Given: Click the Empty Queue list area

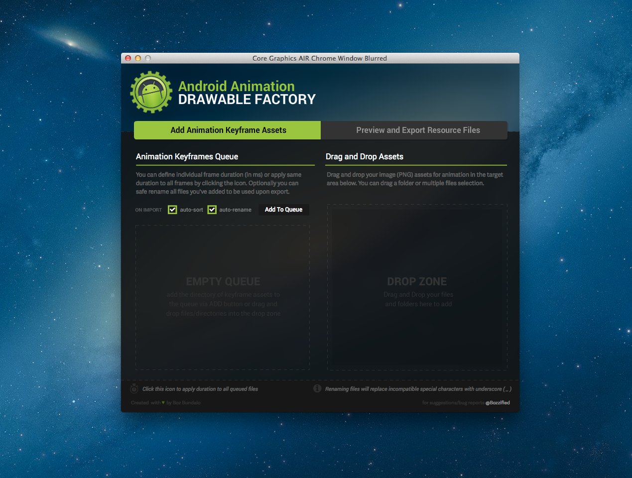Looking at the screenshot, I should (223, 297).
